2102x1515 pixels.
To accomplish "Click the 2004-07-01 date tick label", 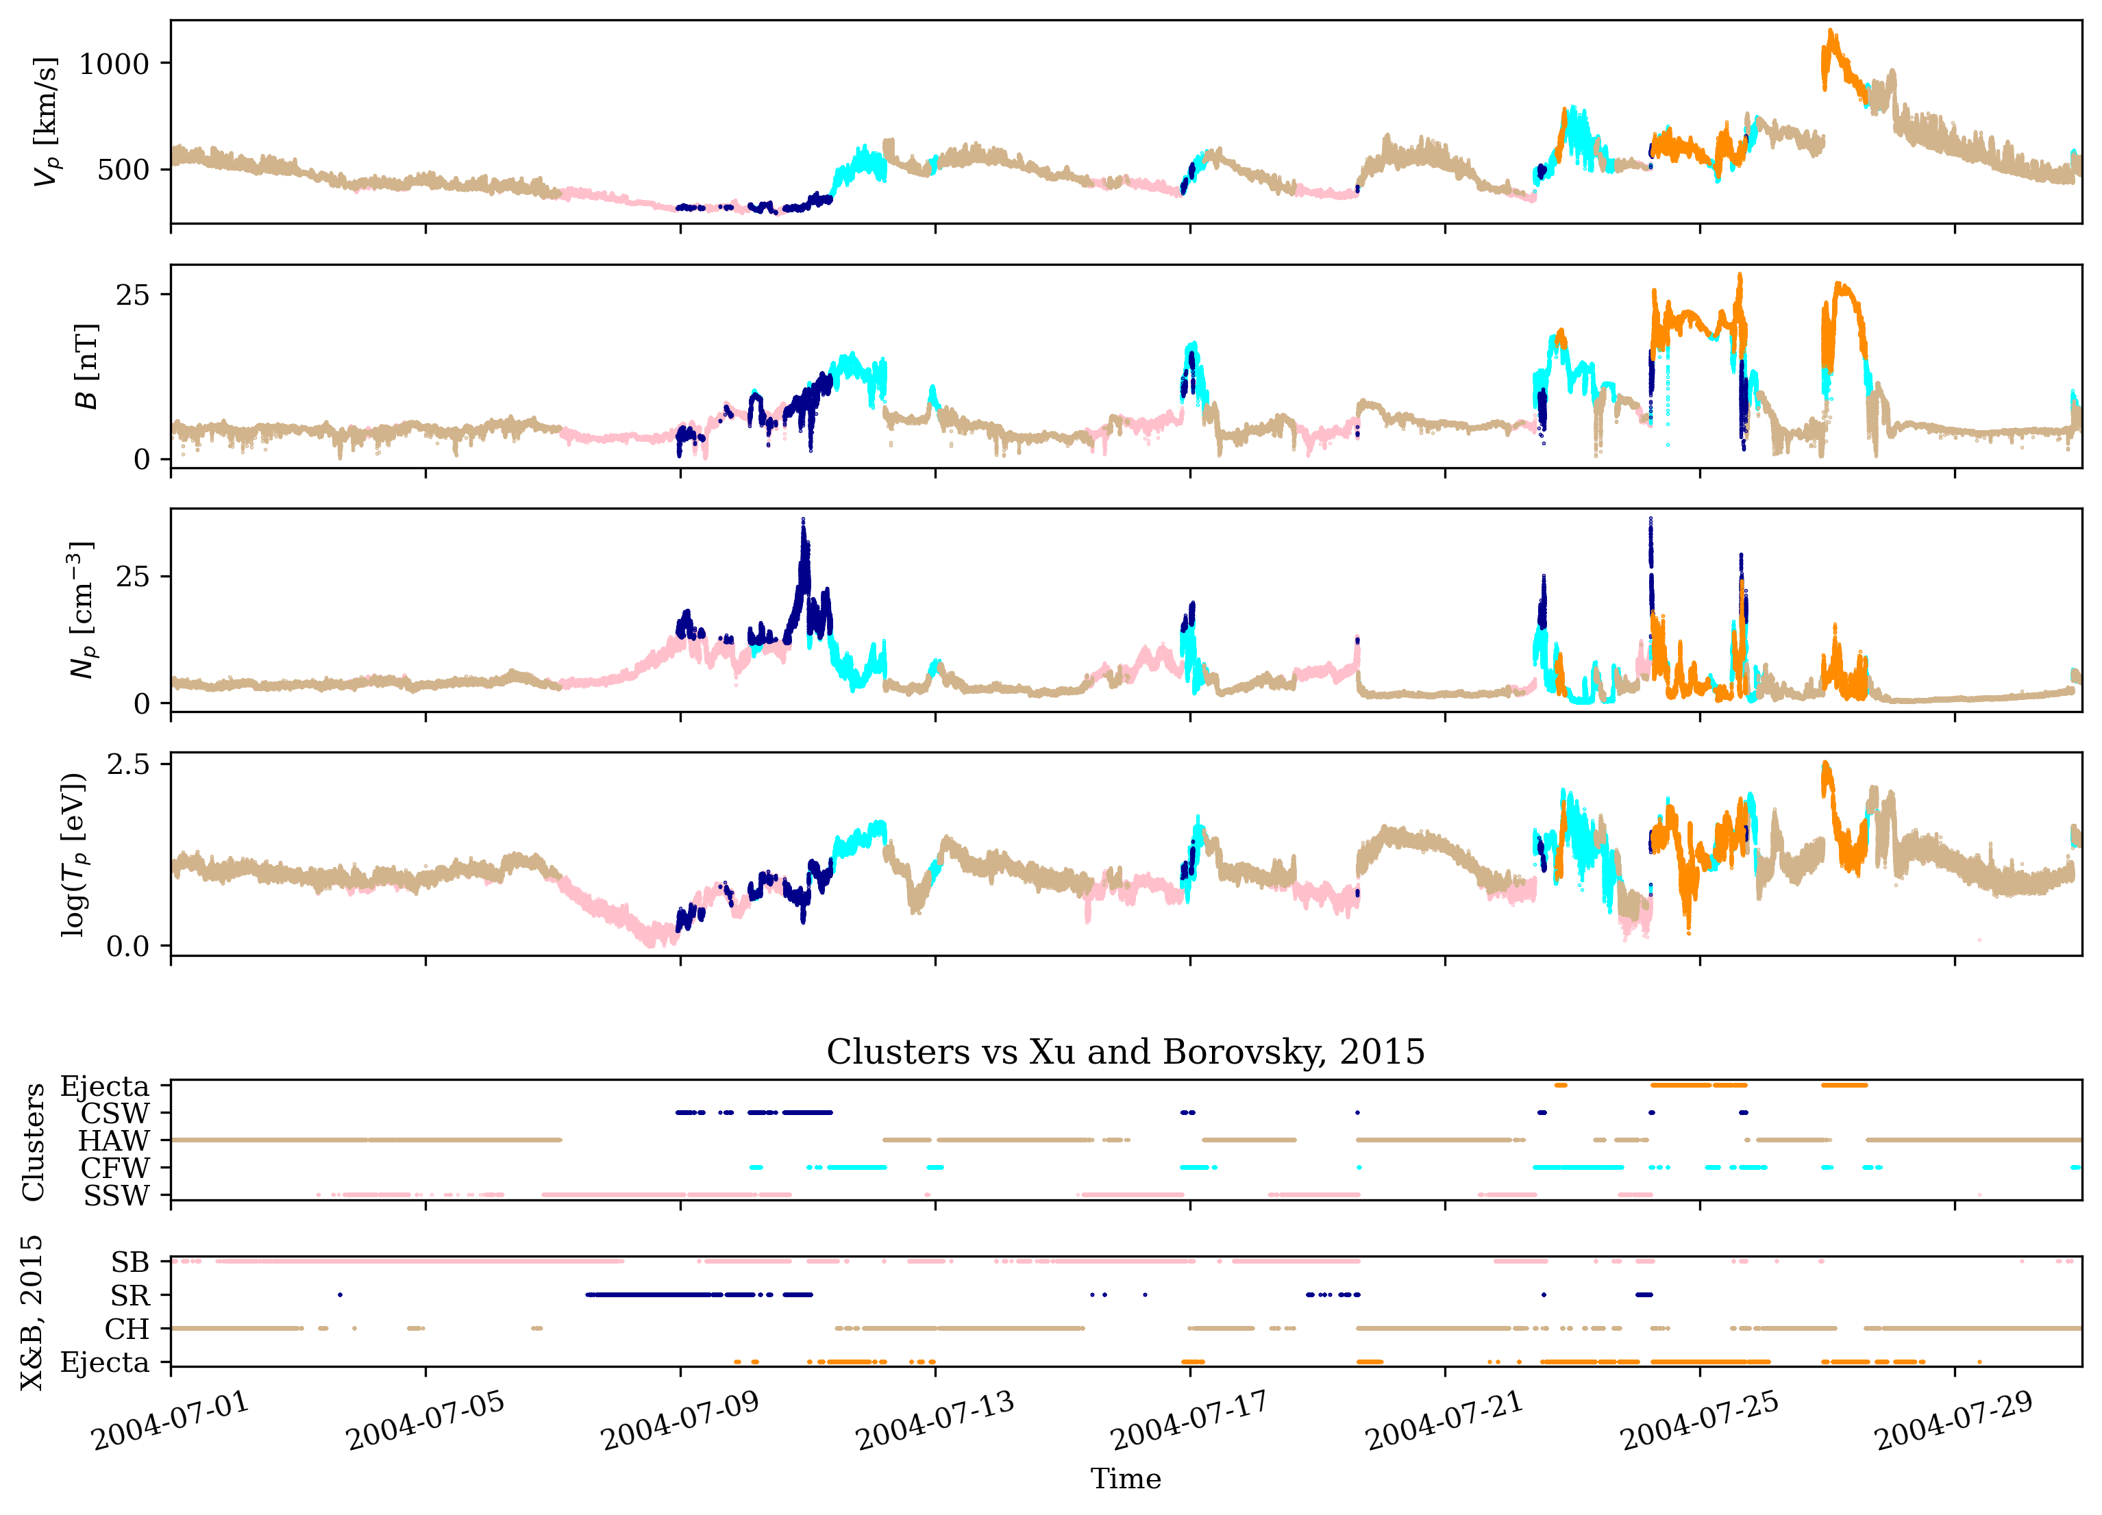I will (171, 1420).
